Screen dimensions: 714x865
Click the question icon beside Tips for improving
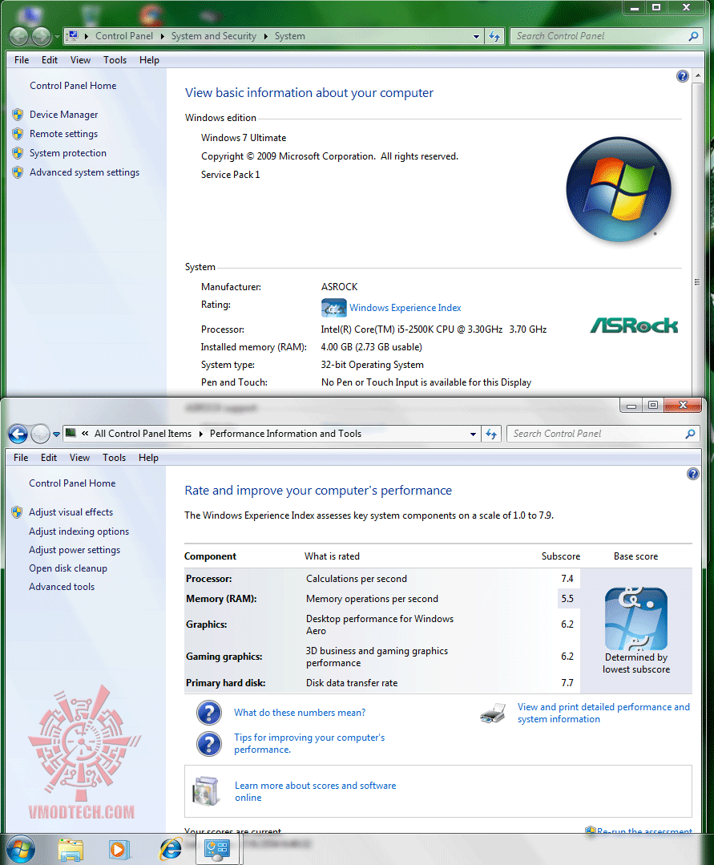pos(209,744)
